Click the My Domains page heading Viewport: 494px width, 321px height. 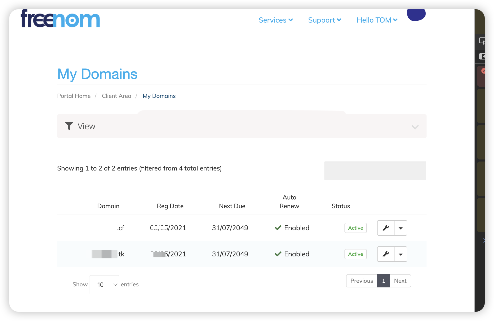[x=97, y=74]
